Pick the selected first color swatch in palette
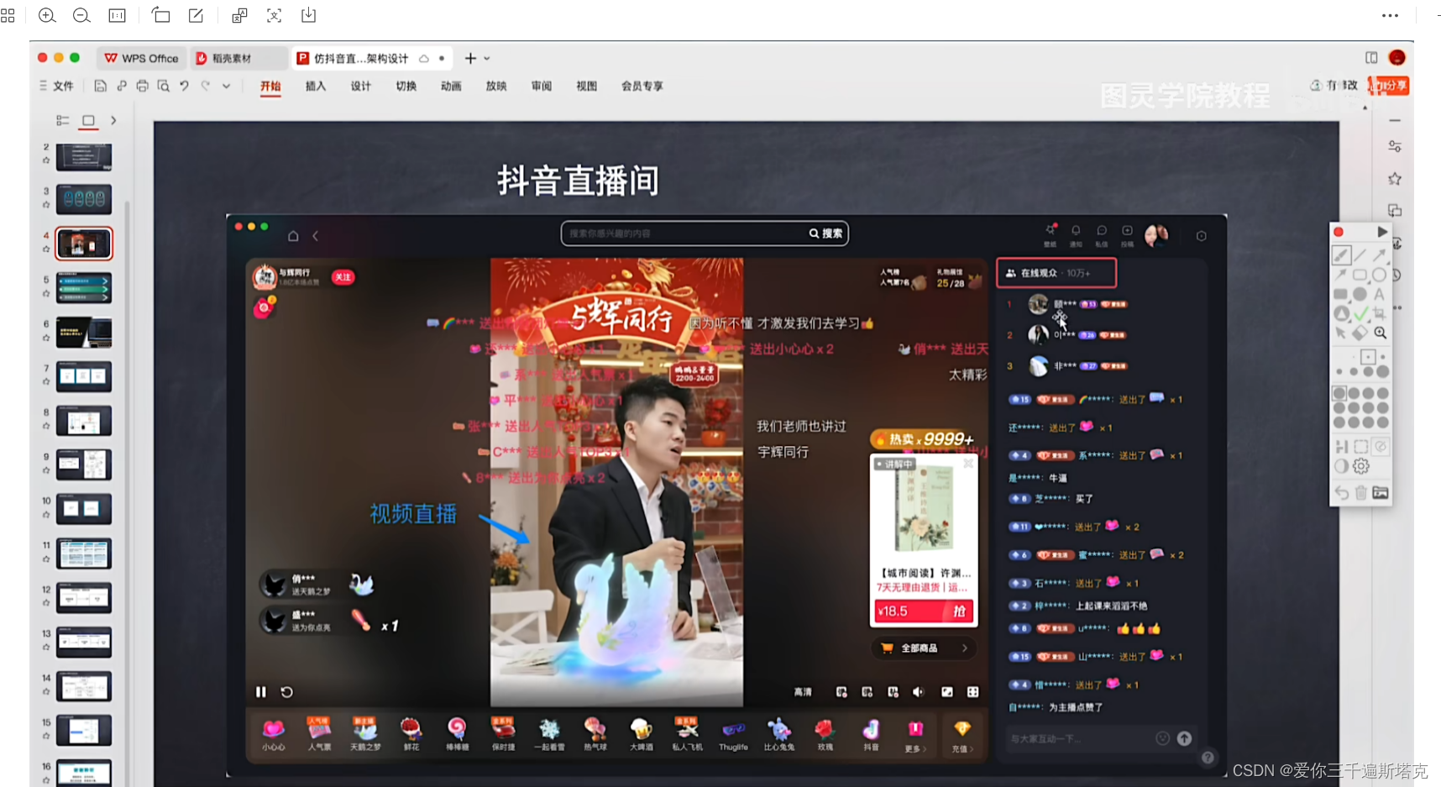Screen dimensions: 1441x787 coord(1339,393)
